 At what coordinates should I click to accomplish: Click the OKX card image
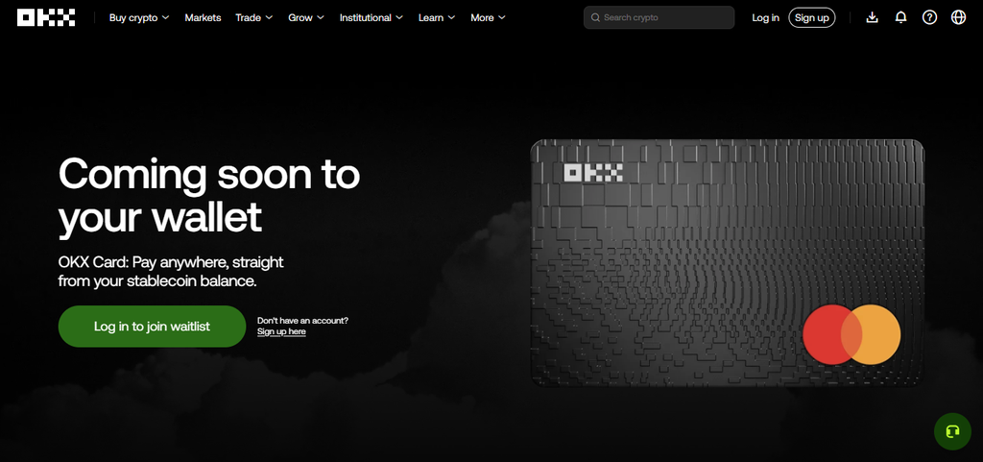(728, 262)
